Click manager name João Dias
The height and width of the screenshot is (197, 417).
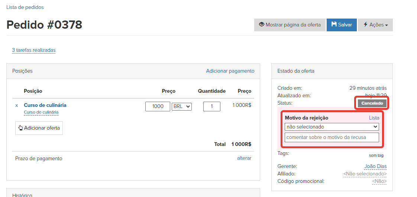coord(375,166)
